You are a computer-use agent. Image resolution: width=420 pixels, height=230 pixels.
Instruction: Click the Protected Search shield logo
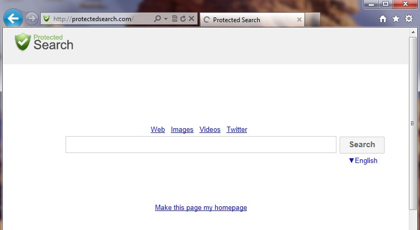44,42
